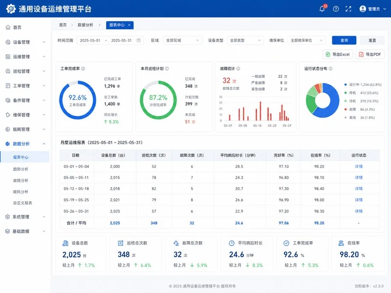Open the 区域 dropdown
The height and width of the screenshot is (293, 391).
182,41
